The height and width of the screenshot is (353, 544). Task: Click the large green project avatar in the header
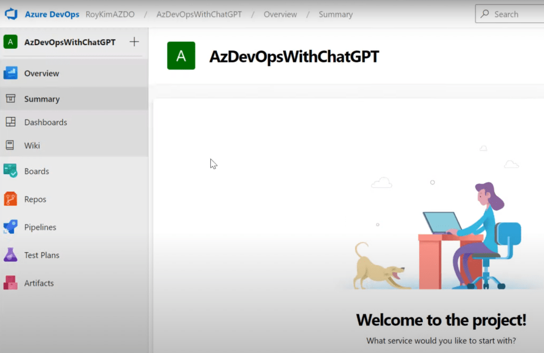click(181, 56)
